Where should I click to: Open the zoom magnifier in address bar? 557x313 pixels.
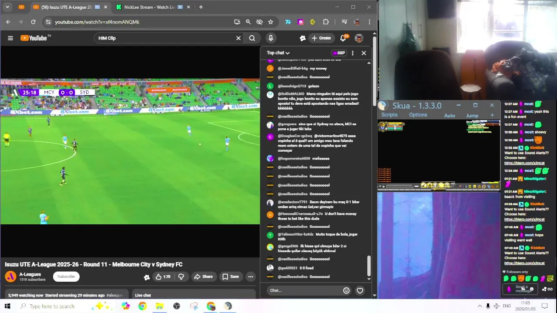(248, 22)
